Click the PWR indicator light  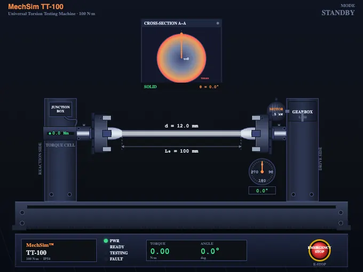tap(106, 241)
